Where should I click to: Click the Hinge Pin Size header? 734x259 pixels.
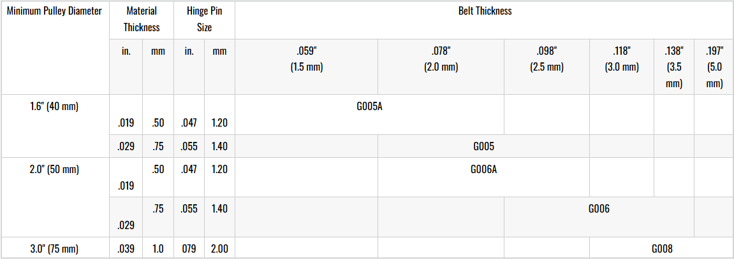click(204, 19)
